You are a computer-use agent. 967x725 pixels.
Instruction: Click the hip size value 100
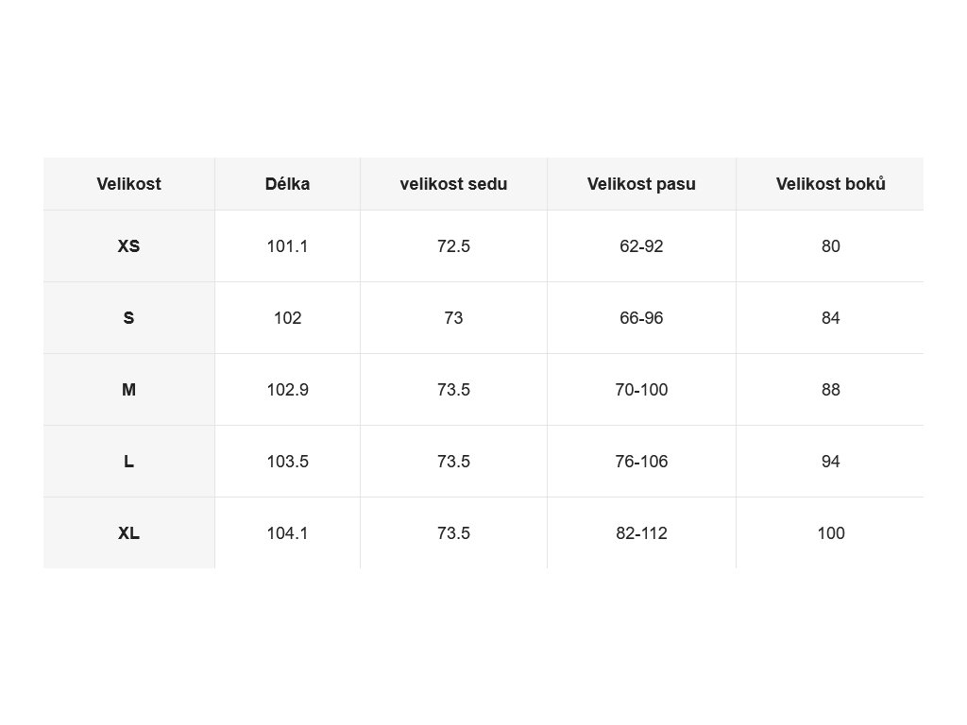pos(831,532)
